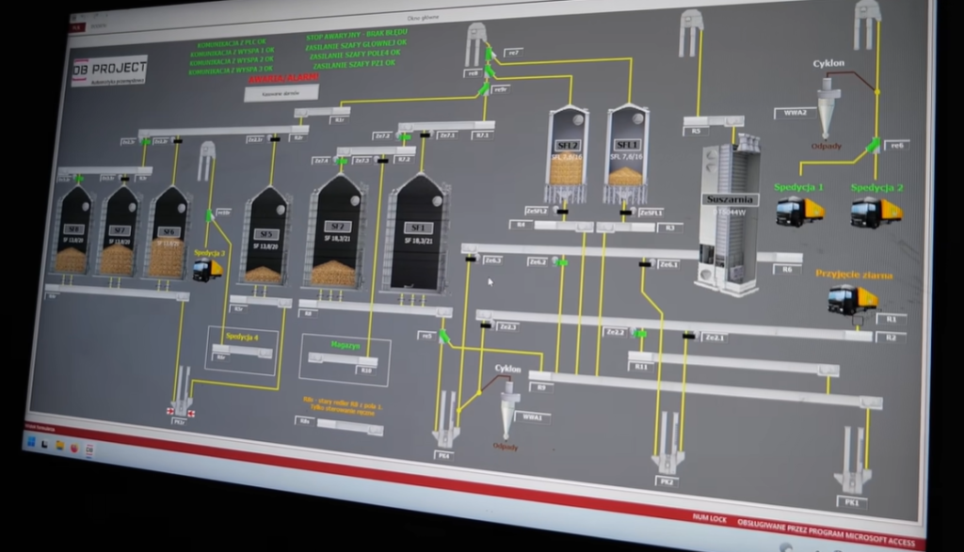
Task: Click the Kasowanie alarmów button
Action: point(281,93)
